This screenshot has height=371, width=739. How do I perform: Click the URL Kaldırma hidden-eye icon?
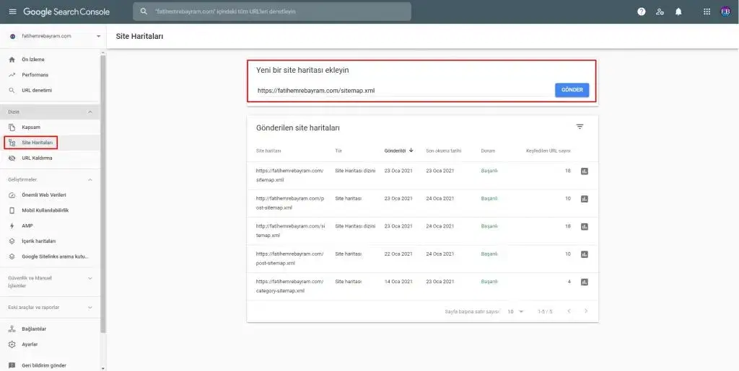pos(12,158)
